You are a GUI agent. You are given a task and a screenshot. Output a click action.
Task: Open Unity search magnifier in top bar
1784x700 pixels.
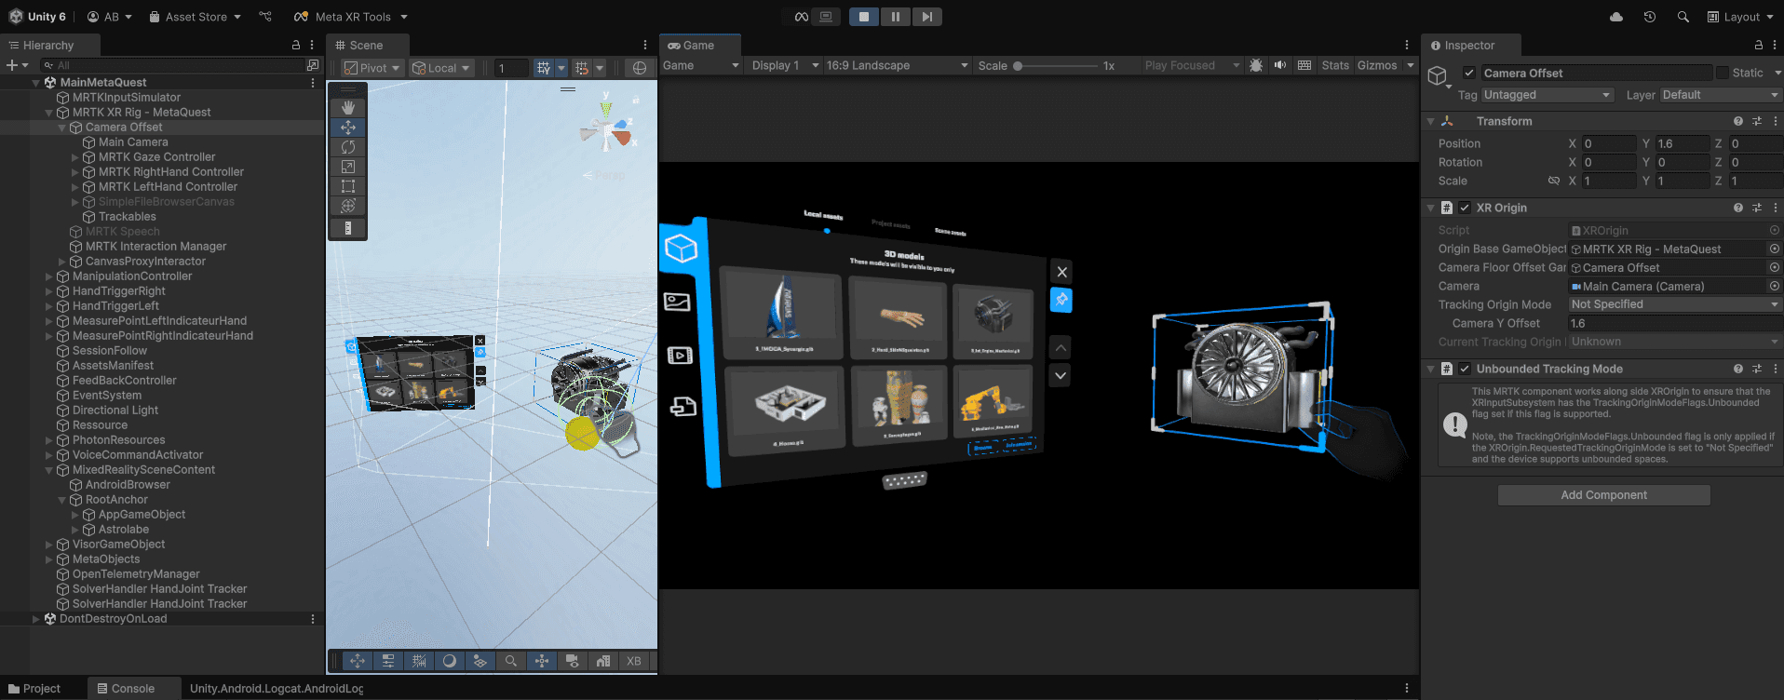pos(1683,17)
